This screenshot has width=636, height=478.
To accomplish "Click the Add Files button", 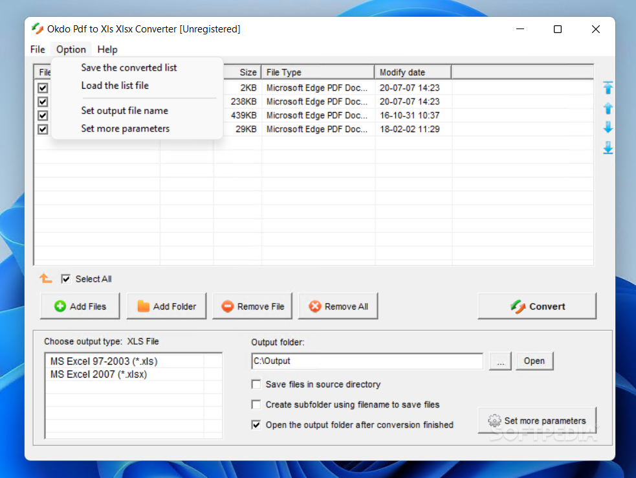I will (80, 306).
